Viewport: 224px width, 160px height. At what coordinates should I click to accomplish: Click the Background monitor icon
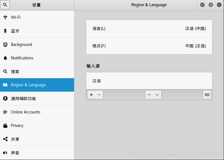[5, 45]
